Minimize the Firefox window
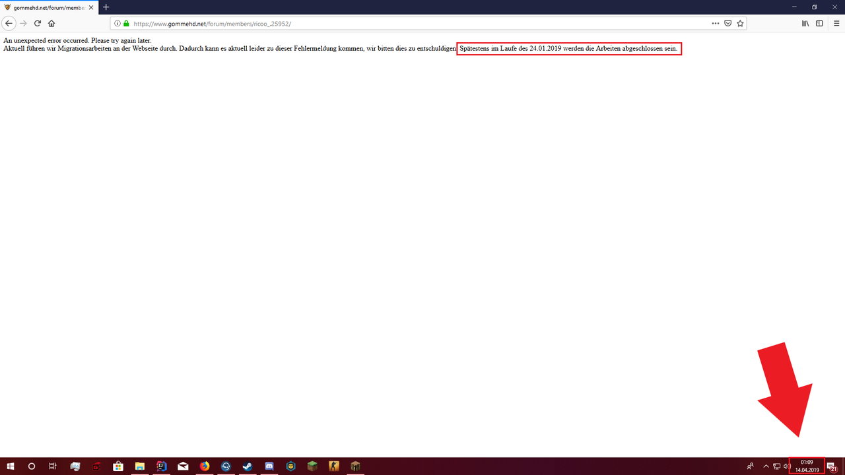Screen dimensions: 845x475 coord(795,7)
